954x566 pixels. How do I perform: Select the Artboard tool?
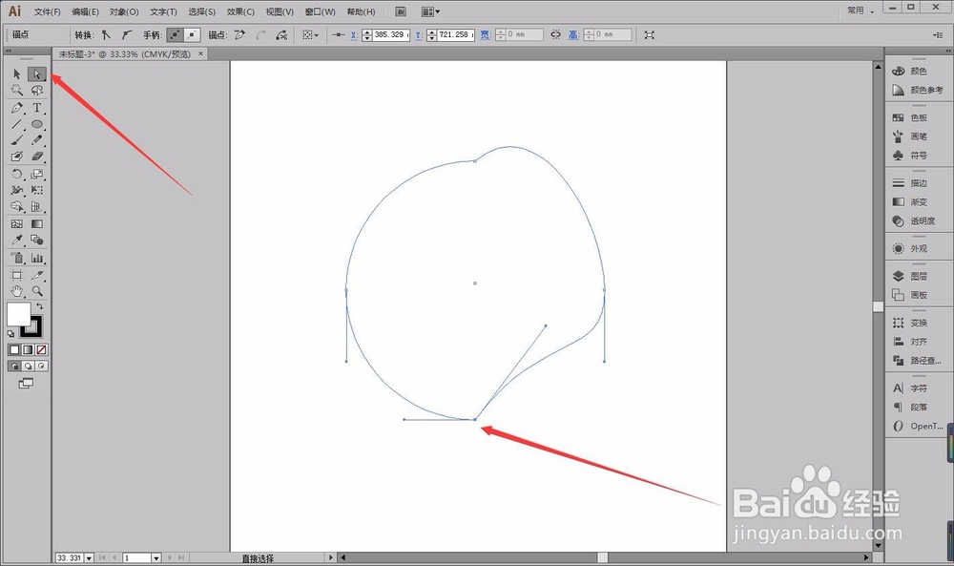point(16,275)
